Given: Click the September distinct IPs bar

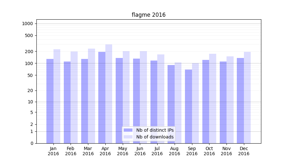Looking at the screenshot, I should click(x=188, y=106).
